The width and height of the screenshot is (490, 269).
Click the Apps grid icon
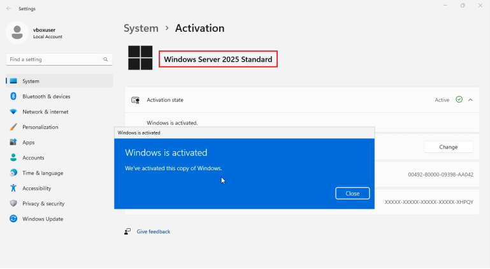click(13, 142)
